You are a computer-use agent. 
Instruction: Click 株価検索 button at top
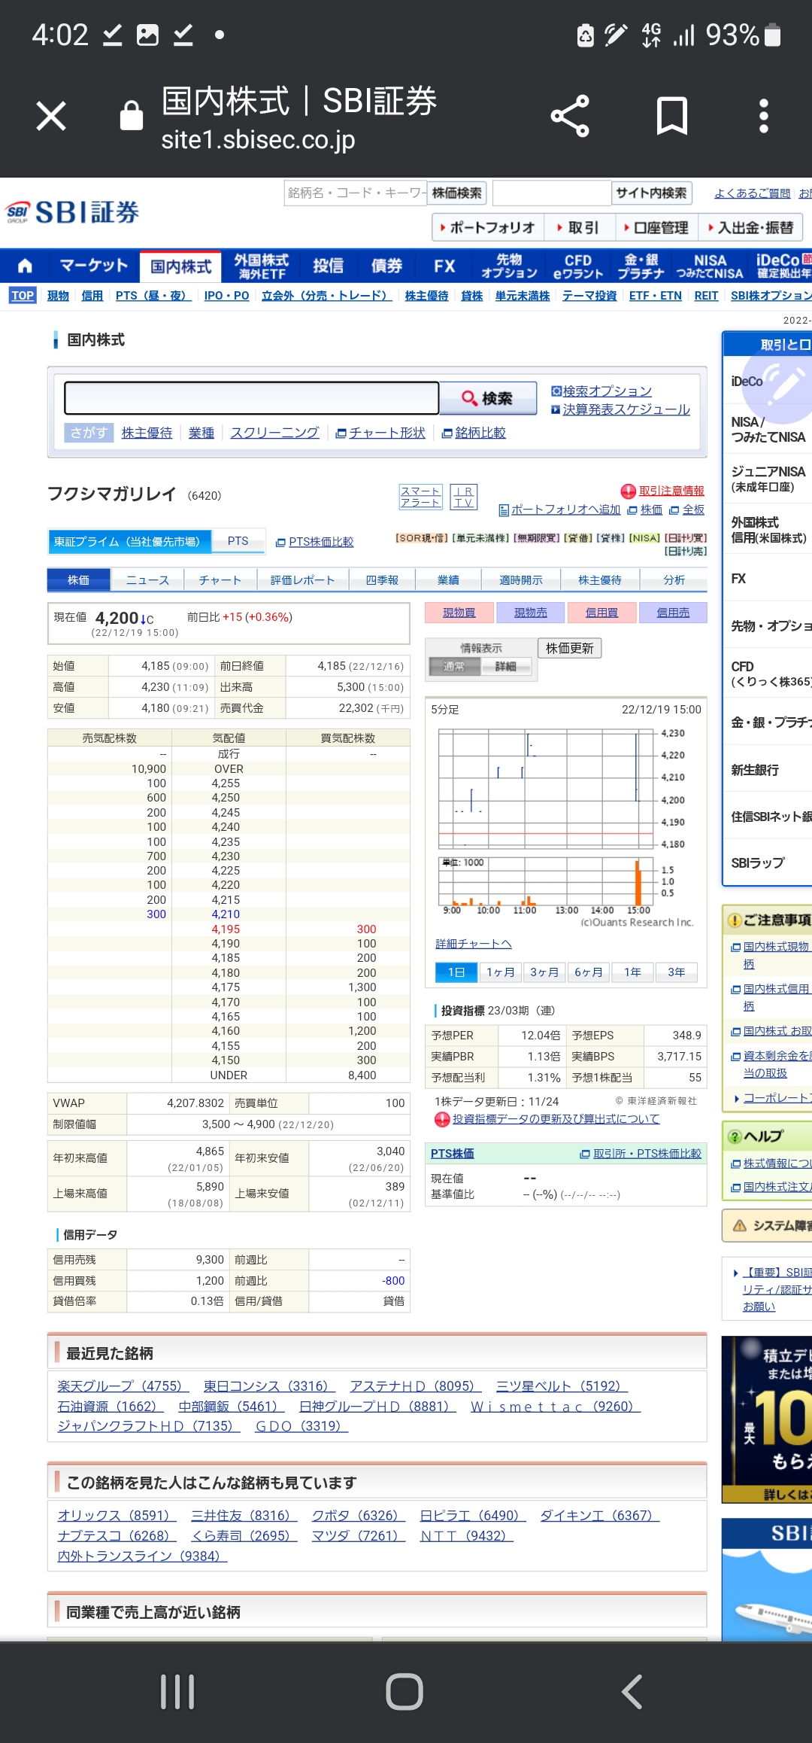point(457,193)
